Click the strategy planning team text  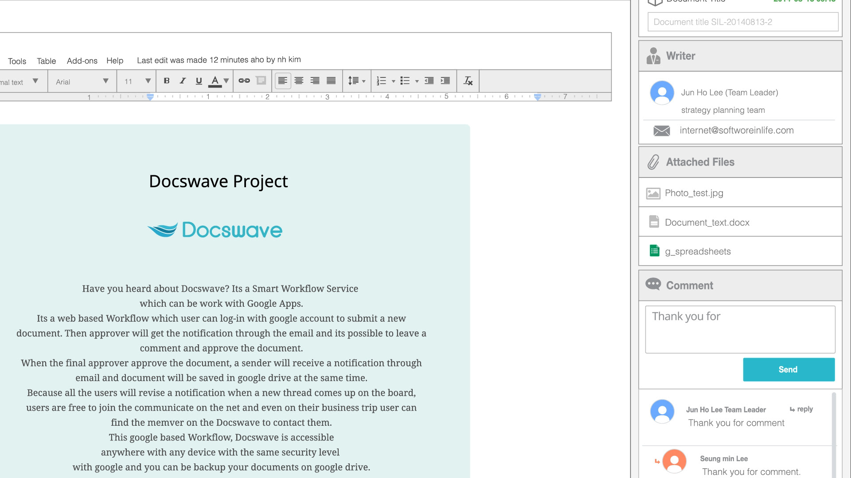coord(723,110)
